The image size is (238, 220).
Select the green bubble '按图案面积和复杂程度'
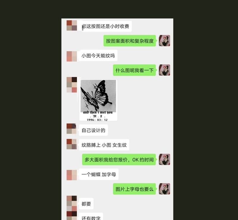click(130, 41)
